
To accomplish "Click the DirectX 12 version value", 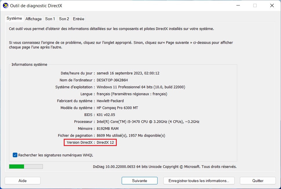I will [x=105, y=143].
